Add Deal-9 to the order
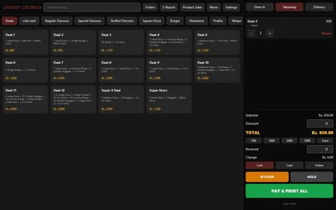The image size is (336, 210). pyautogui.click(x=169, y=70)
